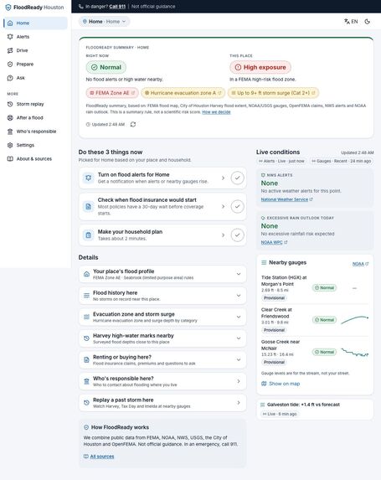Open the Home location dropdown
Screen dimensions: 381x480
(x=105, y=22)
